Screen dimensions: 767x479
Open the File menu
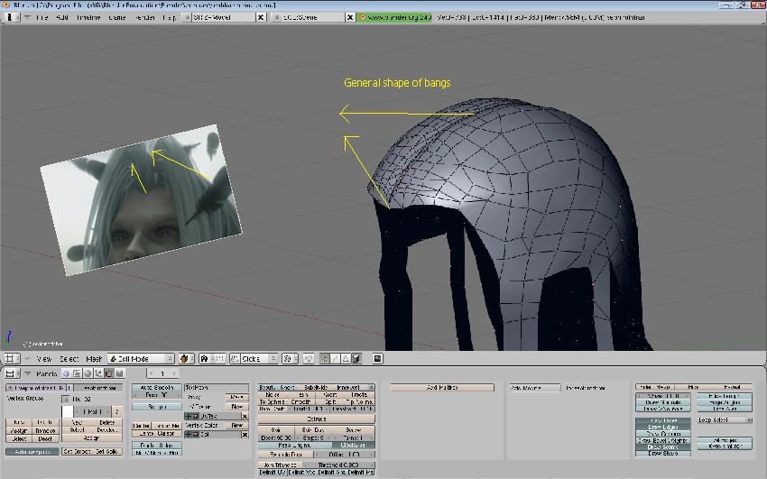tap(42, 17)
